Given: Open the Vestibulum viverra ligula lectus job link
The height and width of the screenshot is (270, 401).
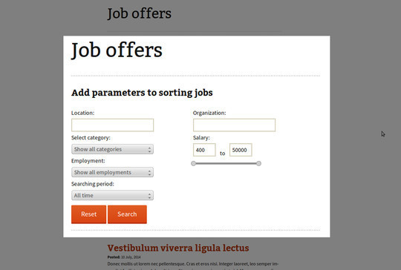Looking at the screenshot, I should pos(178,248).
